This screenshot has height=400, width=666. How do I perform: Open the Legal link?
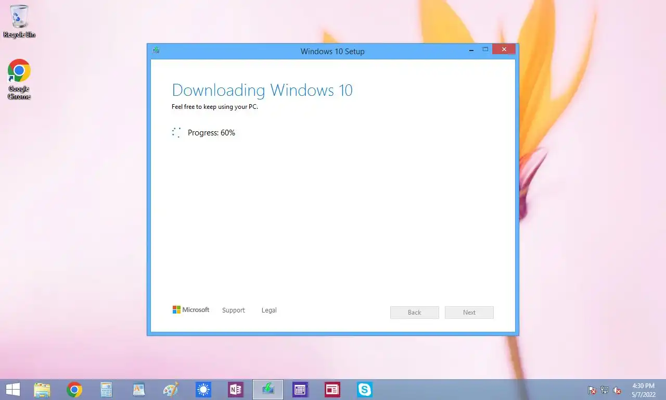(x=269, y=310)
